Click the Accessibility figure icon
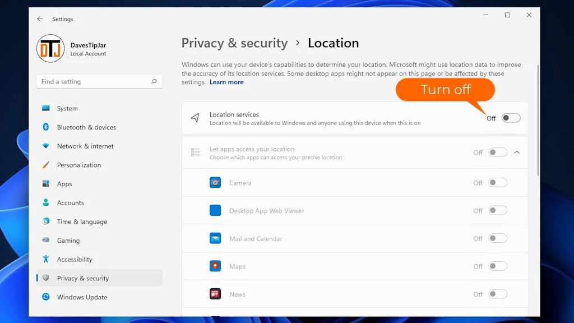This screenshot has height=323, width=574. tap(46, 259)
